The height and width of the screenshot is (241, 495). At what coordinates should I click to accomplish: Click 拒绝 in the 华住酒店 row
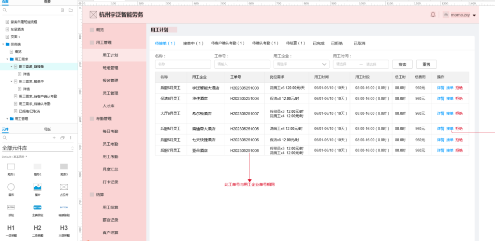click(x=459, y=99)
